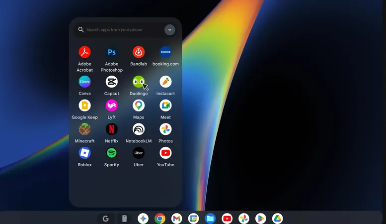Viewport: 386px width, 224px height.
Task: Open Google launcher button on shelf
Action: (x=106, y=219)
